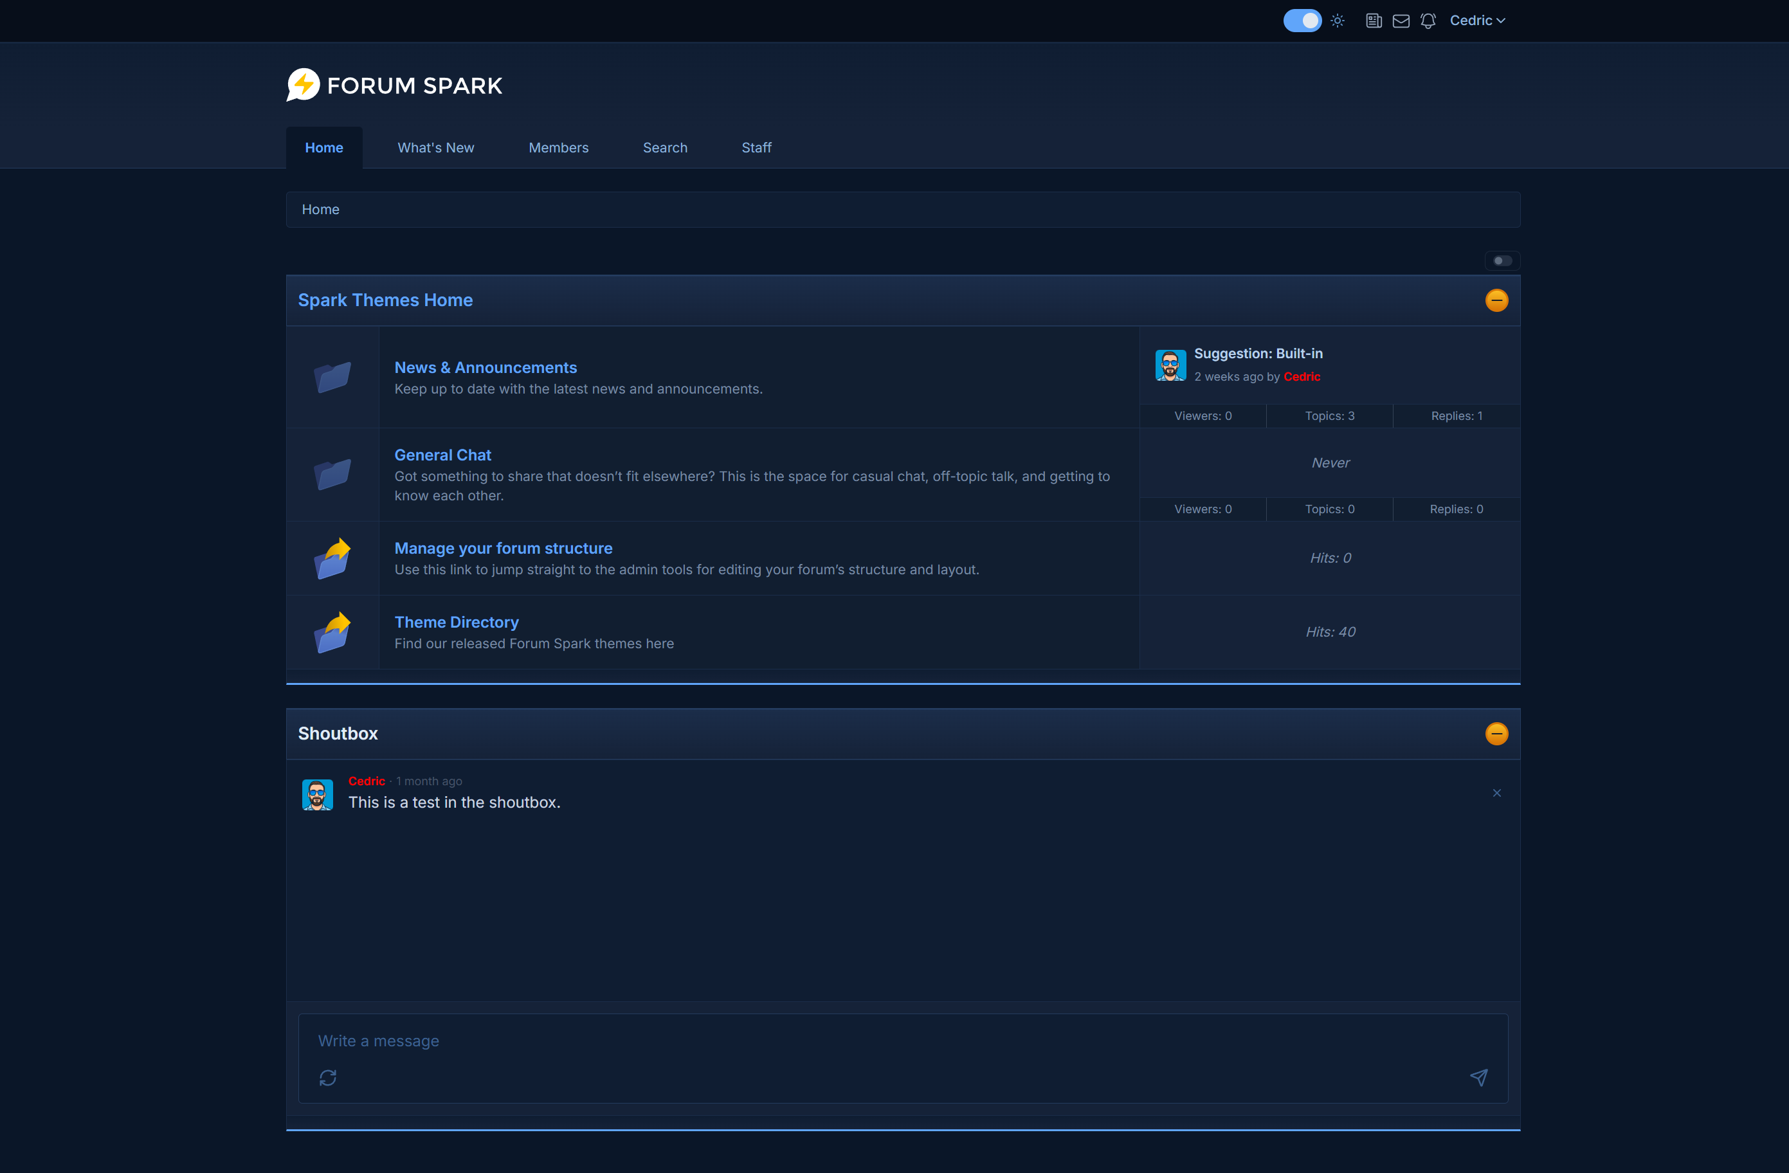The height and width of the screenshot is (1173, 1789).
Task: Collapse the Shoutbox panel
Action: coord(1496,734)
